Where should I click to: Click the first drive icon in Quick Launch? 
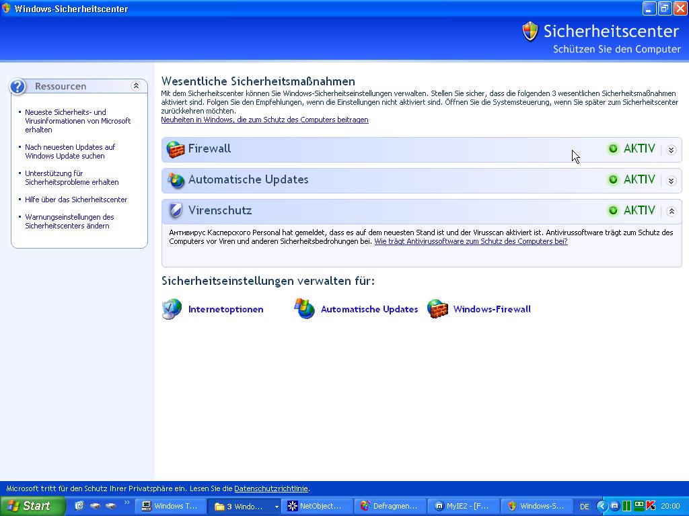pos(95,506)
